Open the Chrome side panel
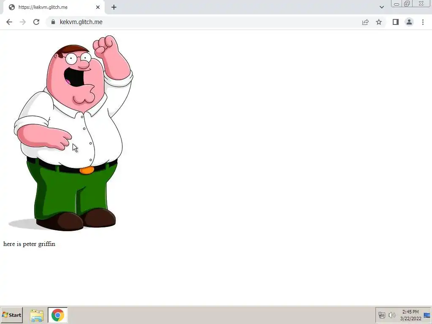 coord(396,22)
